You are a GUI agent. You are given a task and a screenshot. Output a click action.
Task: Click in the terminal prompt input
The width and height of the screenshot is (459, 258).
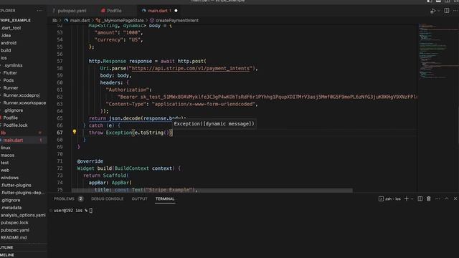tap(91, 211)
